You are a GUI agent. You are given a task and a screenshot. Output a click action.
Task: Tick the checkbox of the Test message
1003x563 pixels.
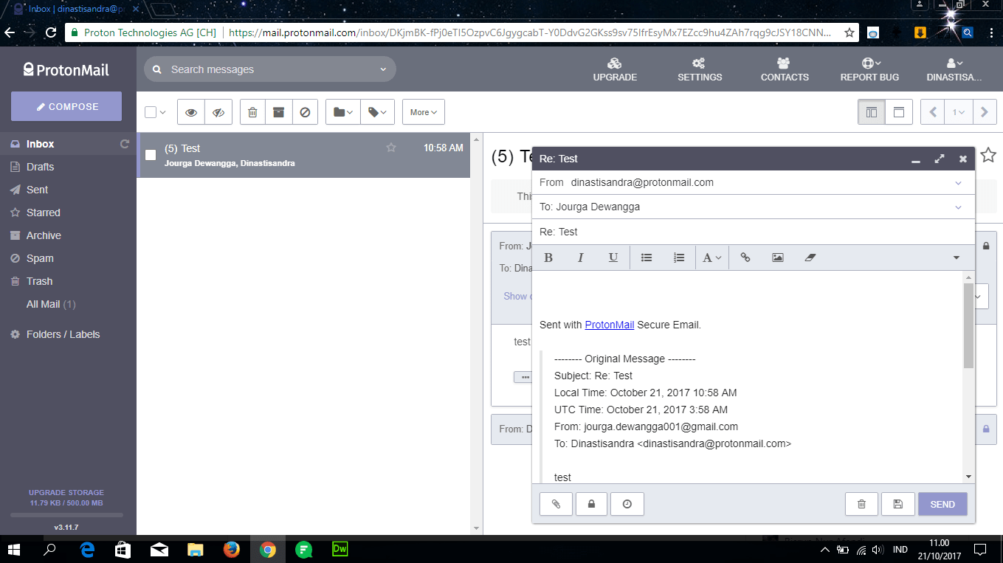coord(151,155)
